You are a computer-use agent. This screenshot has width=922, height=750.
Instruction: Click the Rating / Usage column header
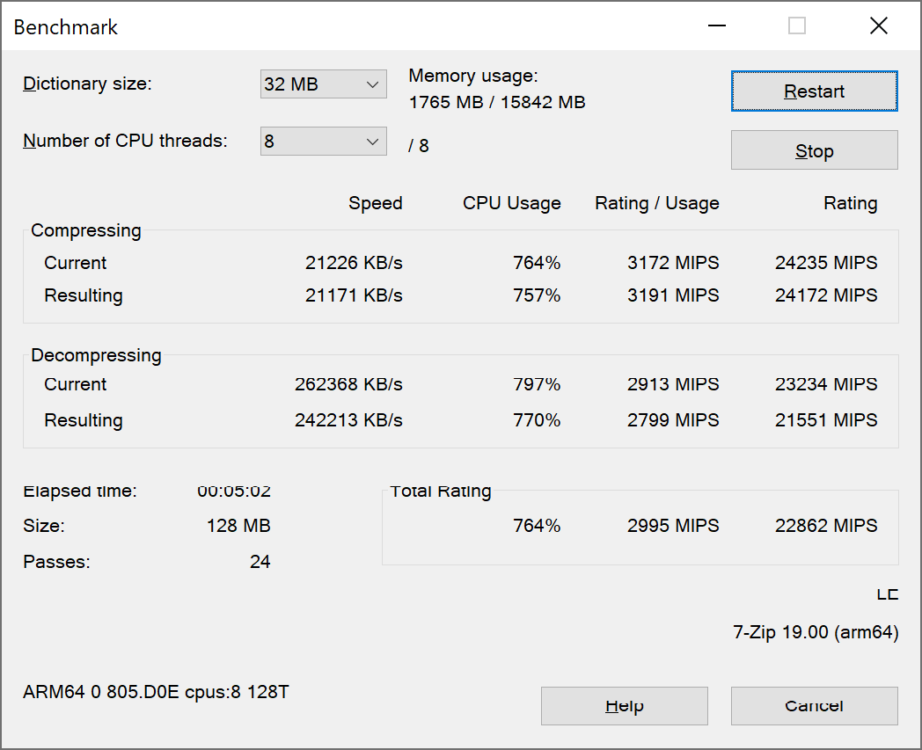[657, 203]
